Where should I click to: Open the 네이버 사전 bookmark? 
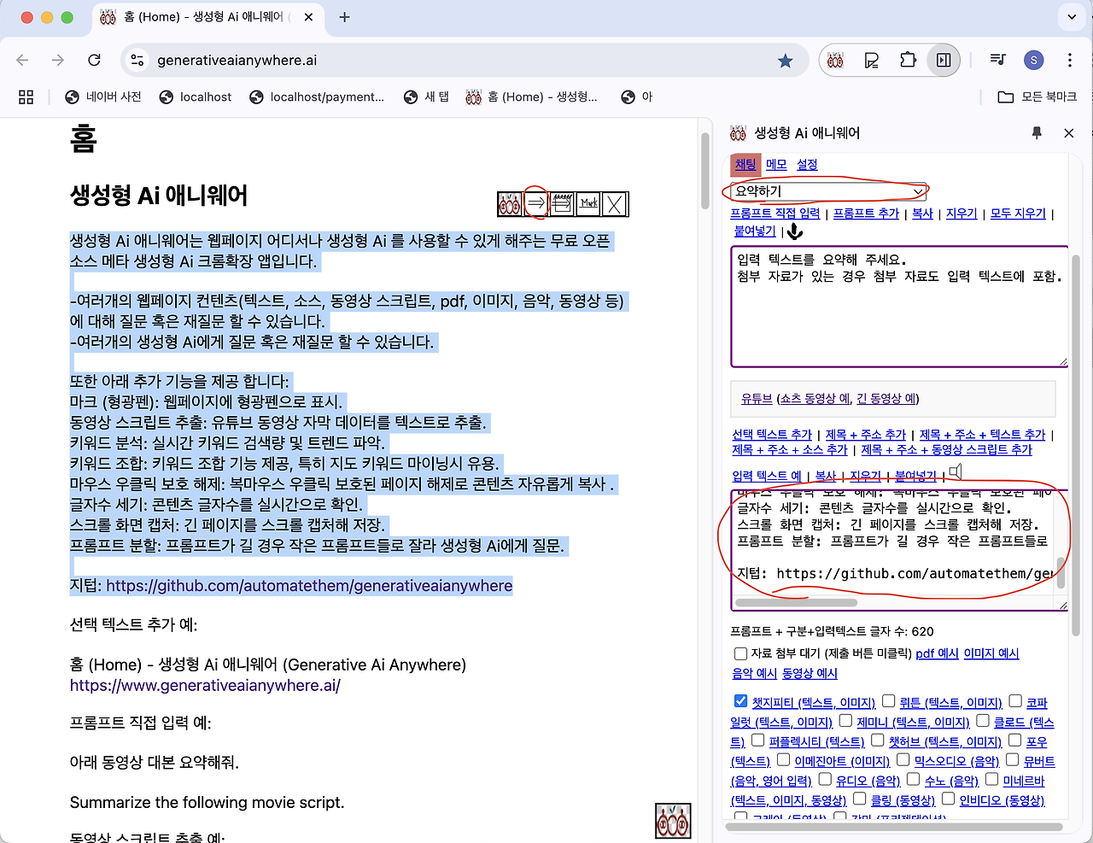[103, 97]
